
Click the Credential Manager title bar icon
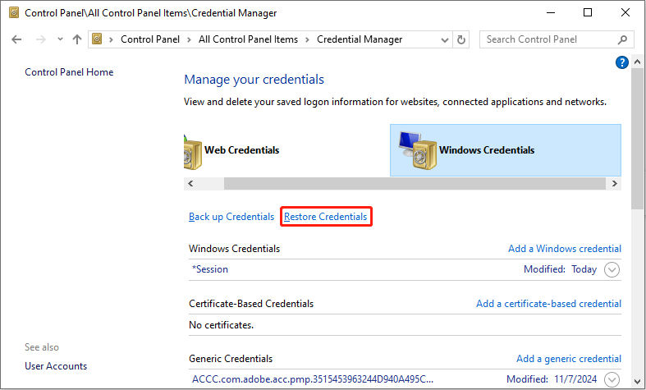coord(11,12)
